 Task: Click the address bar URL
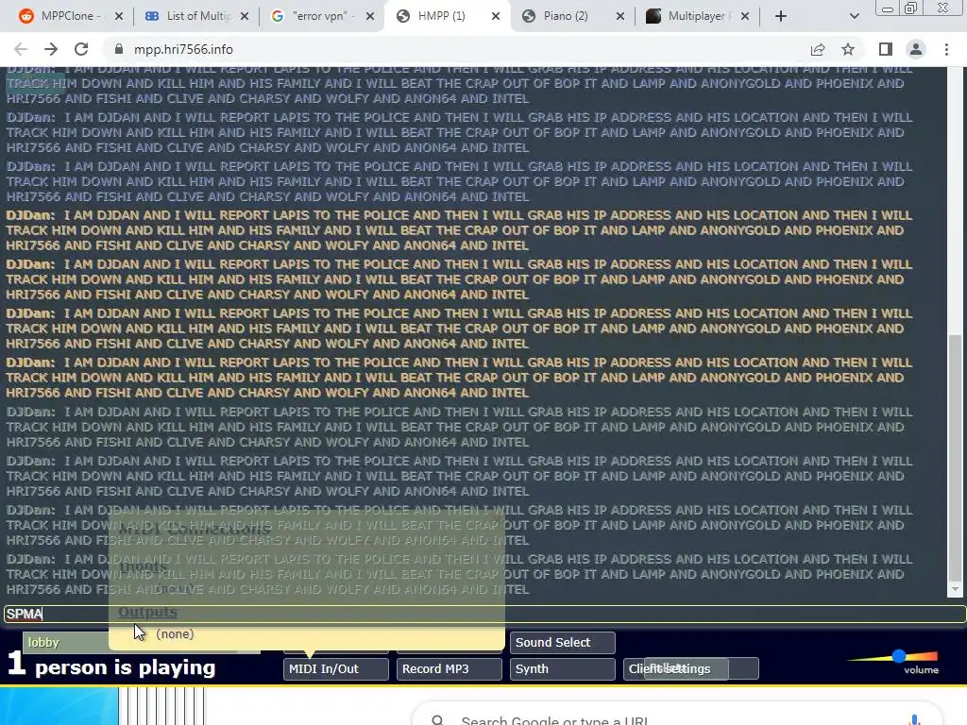click(183, 49)
